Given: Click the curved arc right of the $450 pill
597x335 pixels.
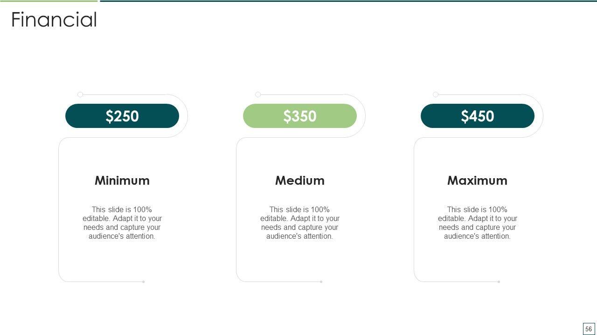Looking at the screenshot, I should 543,116.
